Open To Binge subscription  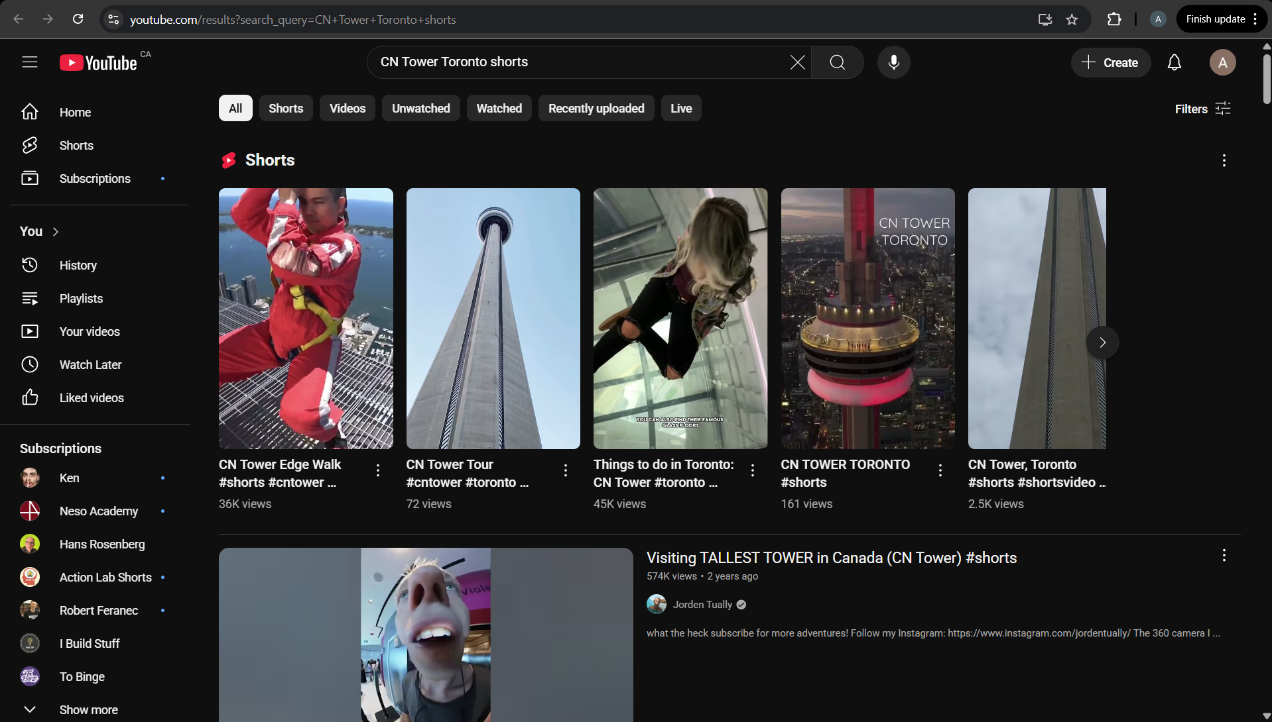coord(99,676)
